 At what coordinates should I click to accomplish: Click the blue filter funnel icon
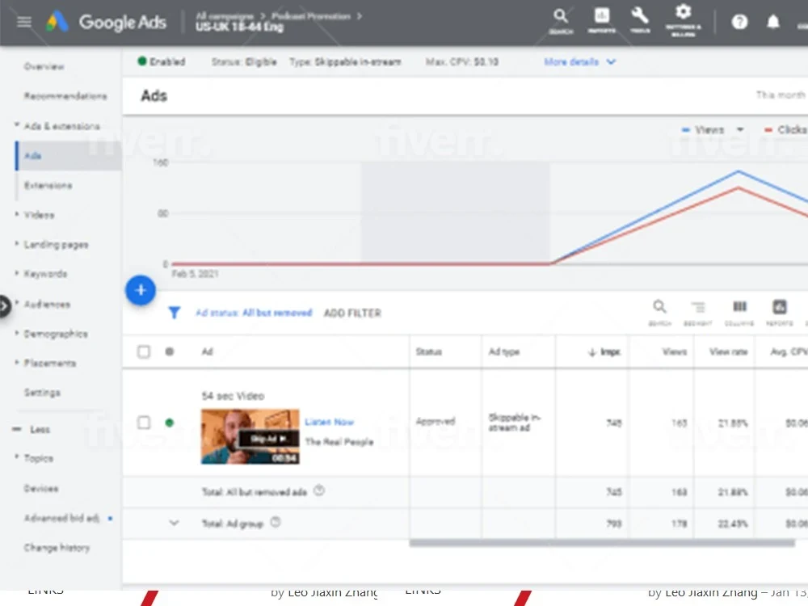[175, 313]
